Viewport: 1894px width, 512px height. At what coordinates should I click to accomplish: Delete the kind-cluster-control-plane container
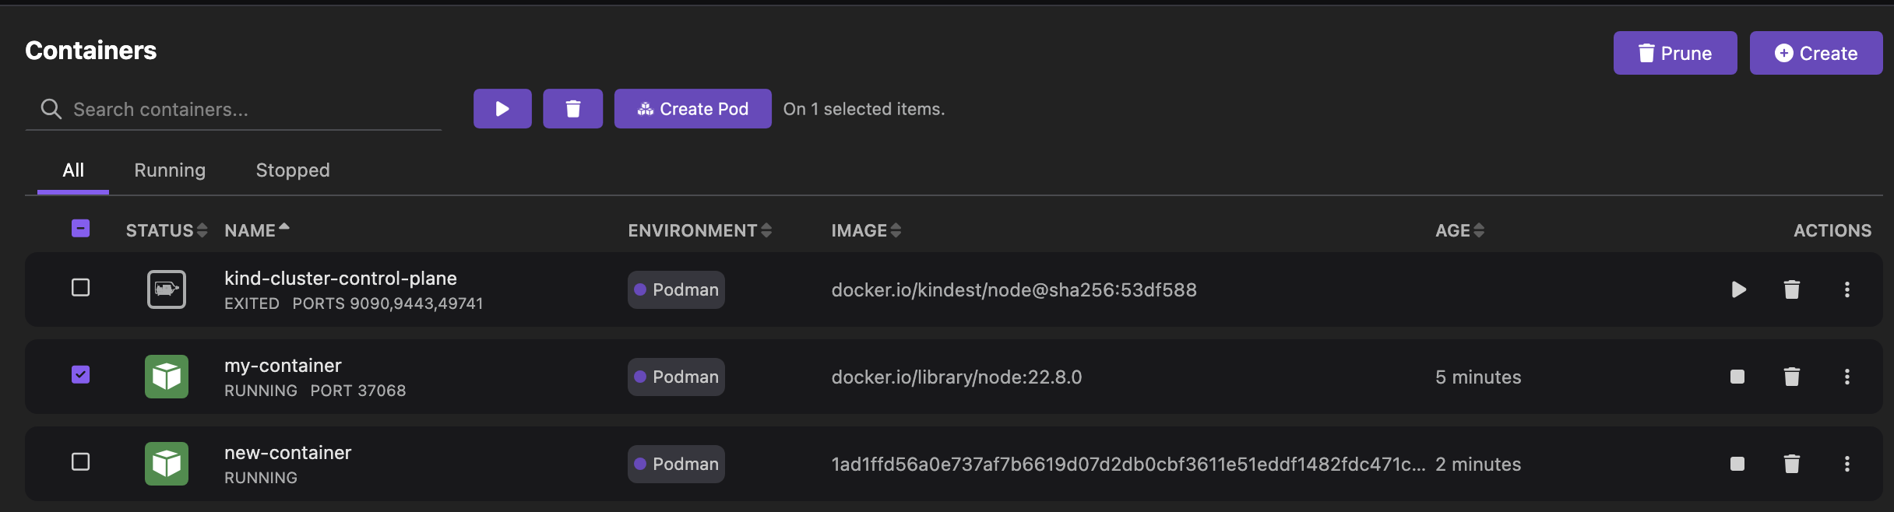pyautogui.click(x=1791, y=289)
